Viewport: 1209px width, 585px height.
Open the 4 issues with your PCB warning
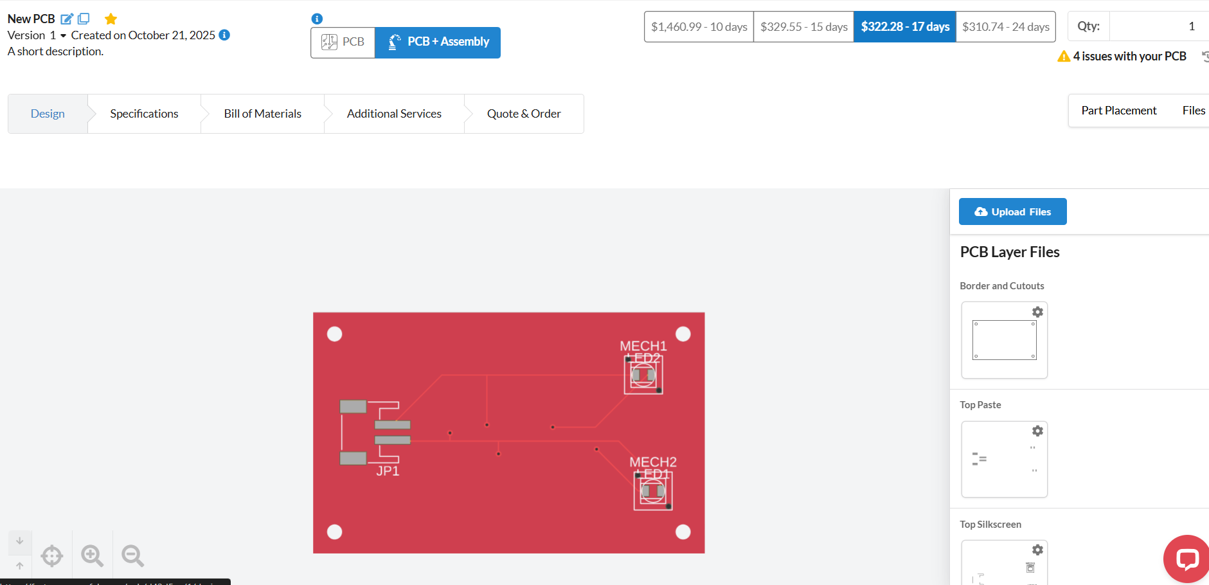pyautogui.click(x=1122, y=57)
